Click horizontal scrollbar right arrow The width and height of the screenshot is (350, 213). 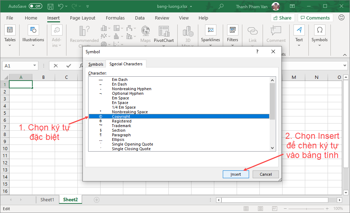point(339,200)
